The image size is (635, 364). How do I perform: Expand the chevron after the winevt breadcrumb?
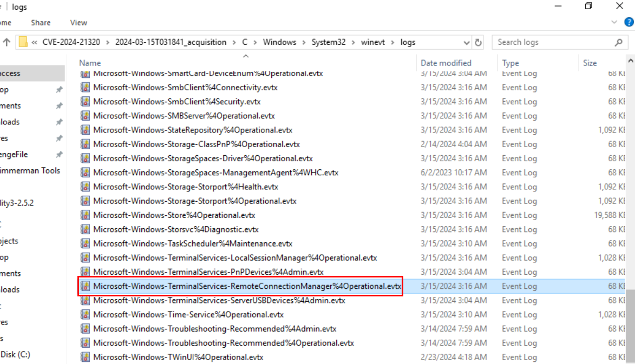tap(393, 43)
